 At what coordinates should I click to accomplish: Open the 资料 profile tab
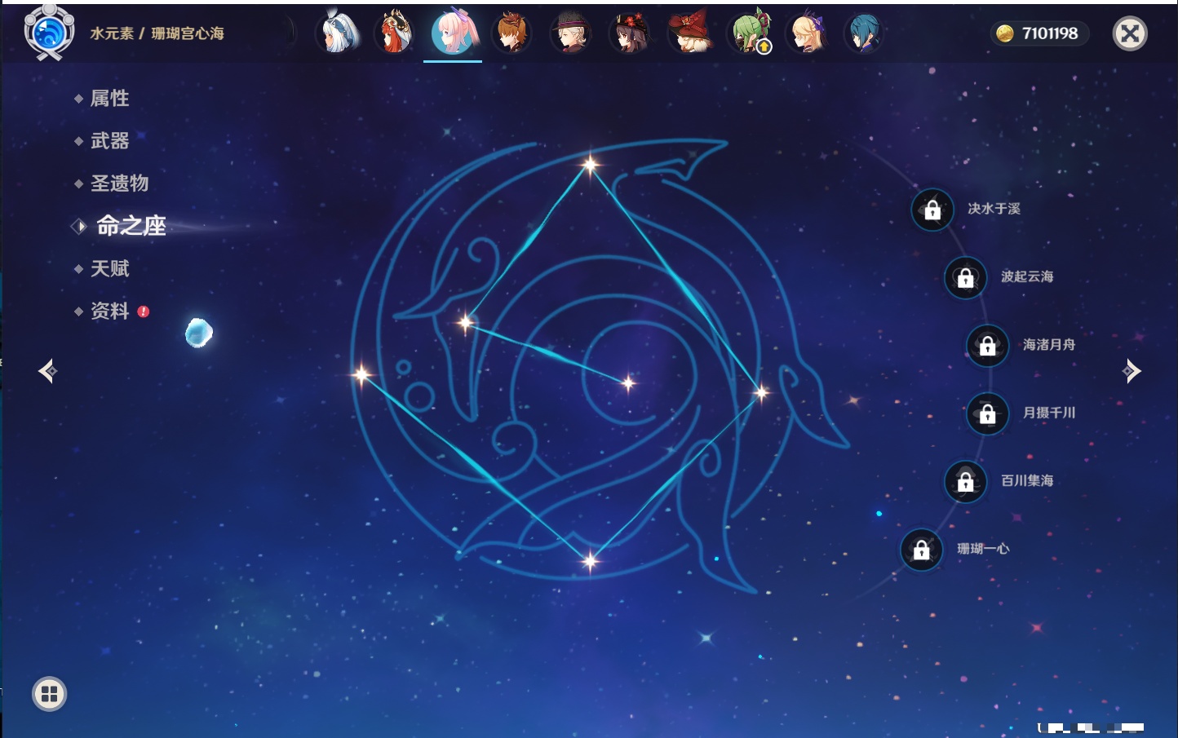click(x=109, y=311)
